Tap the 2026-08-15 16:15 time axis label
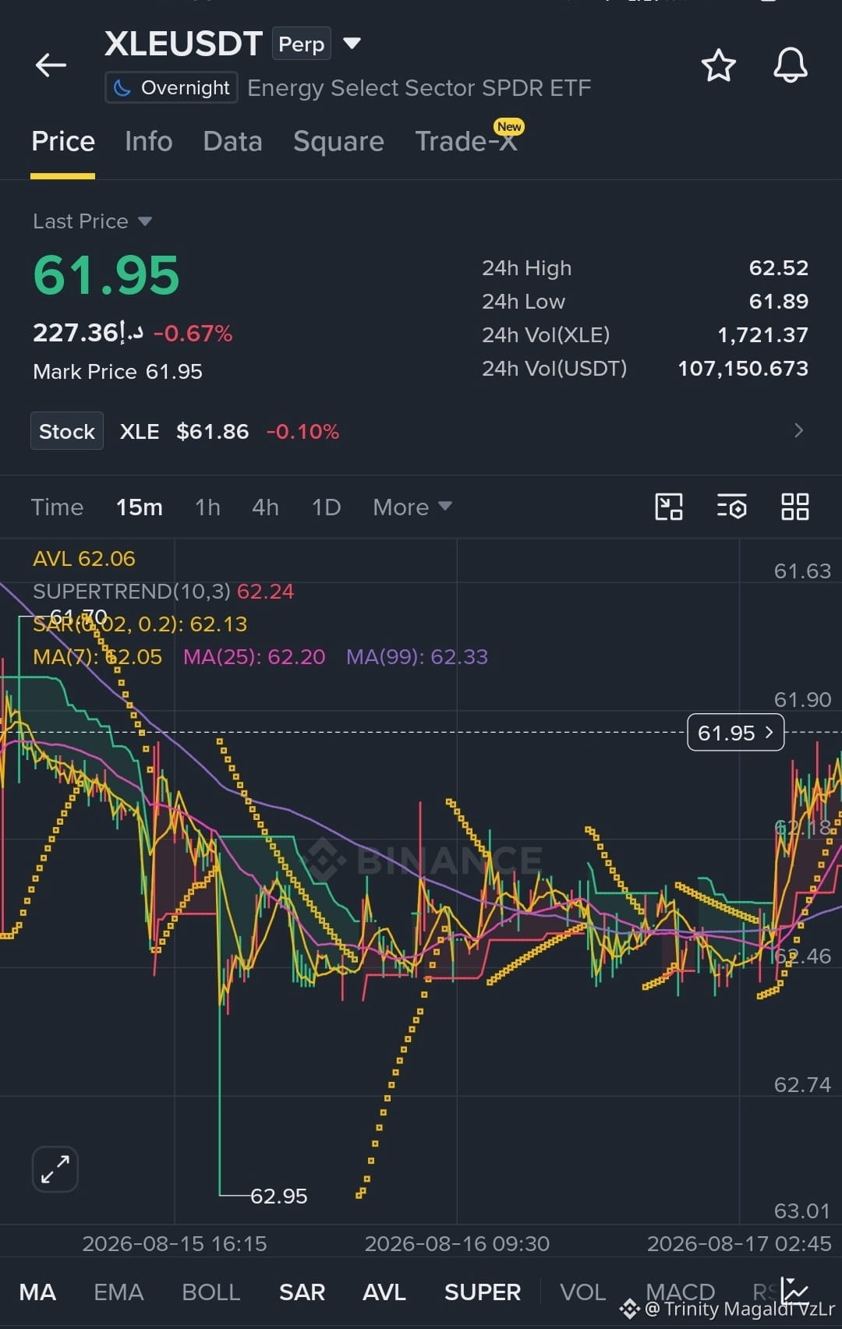 [x=175, y=1243]
